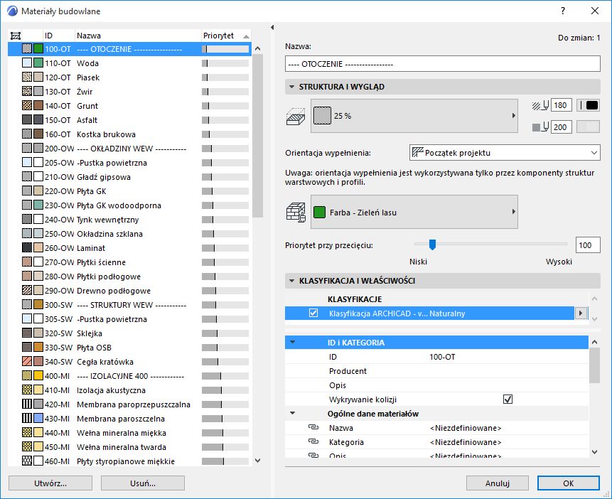The height and width of the screenshot is (499, 612).
Task: Toggle the Wykrywanie kolizji checkbox
Action: [508, 399]
